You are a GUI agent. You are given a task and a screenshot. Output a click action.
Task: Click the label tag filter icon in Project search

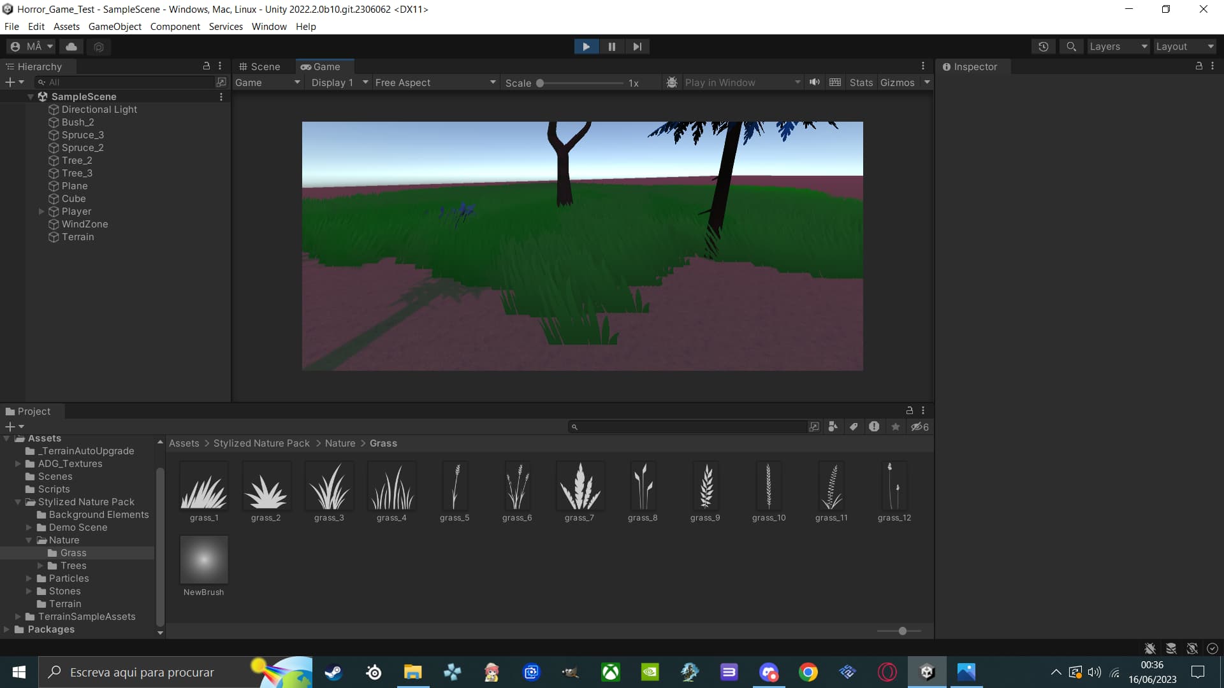[854, 427]
